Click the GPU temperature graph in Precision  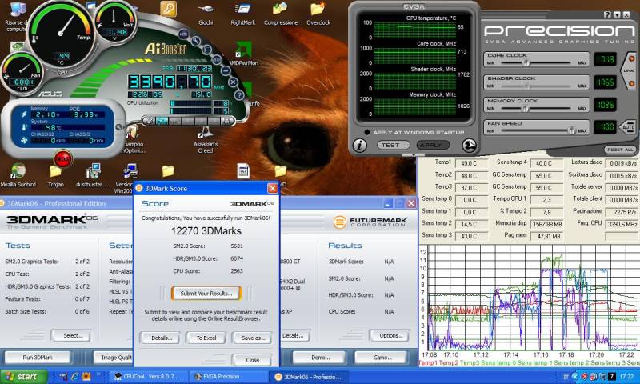click(414, 30)
